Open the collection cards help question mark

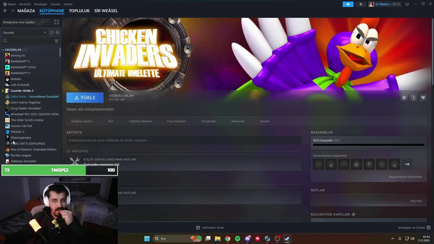click(x=353, y=215)
